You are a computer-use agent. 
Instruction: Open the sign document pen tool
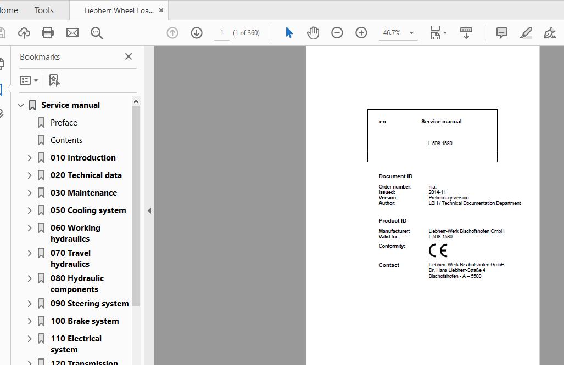coord(550,33)
